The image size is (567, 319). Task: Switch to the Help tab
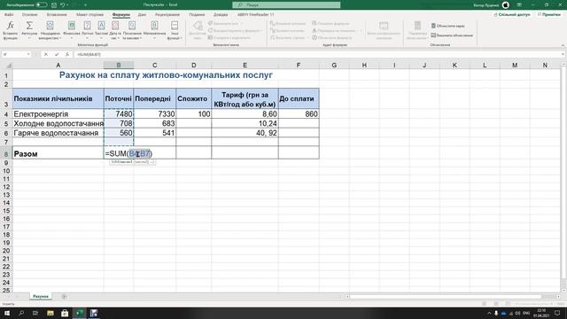pos(221,15)
